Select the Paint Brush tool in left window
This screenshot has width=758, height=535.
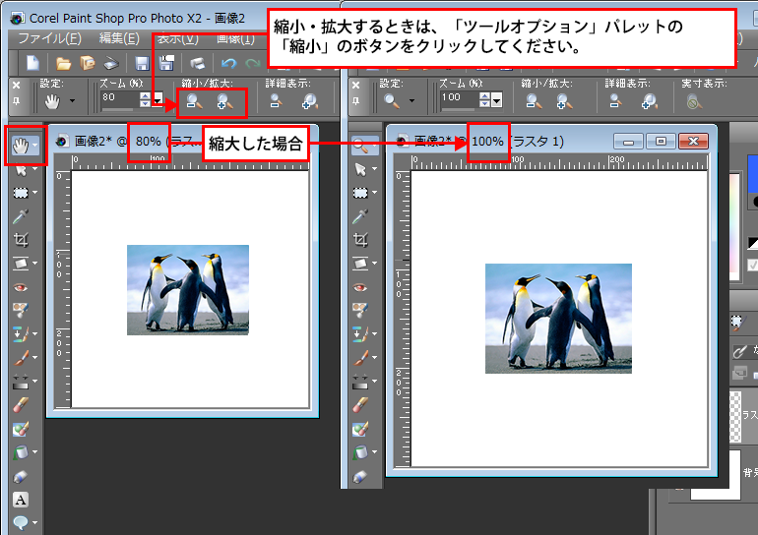[x=21, y=357]
